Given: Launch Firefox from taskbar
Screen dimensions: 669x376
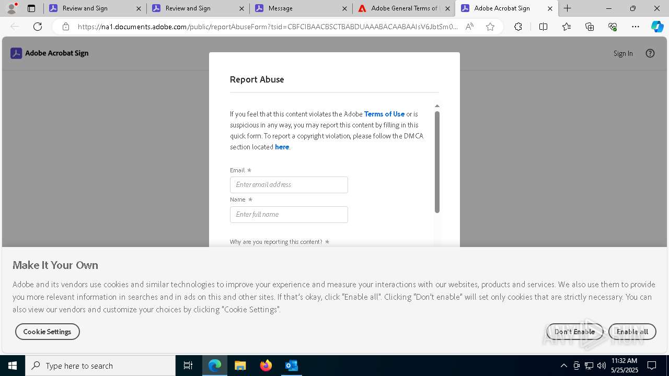Looking at the screenshot, I should click(266, 366).
